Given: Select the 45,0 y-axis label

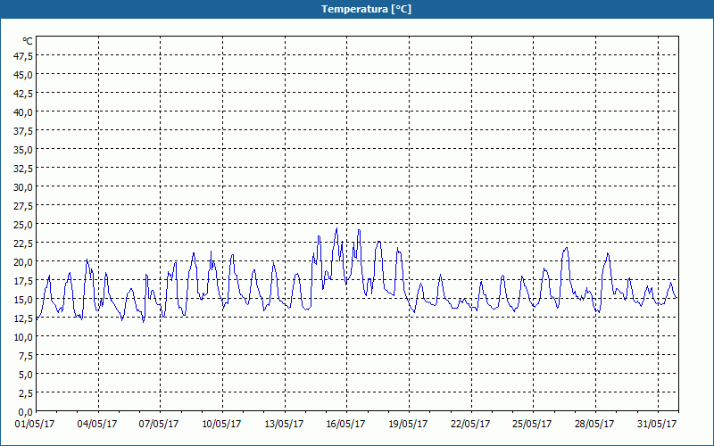Looking at the screenshot, I should tap(24, 74).
